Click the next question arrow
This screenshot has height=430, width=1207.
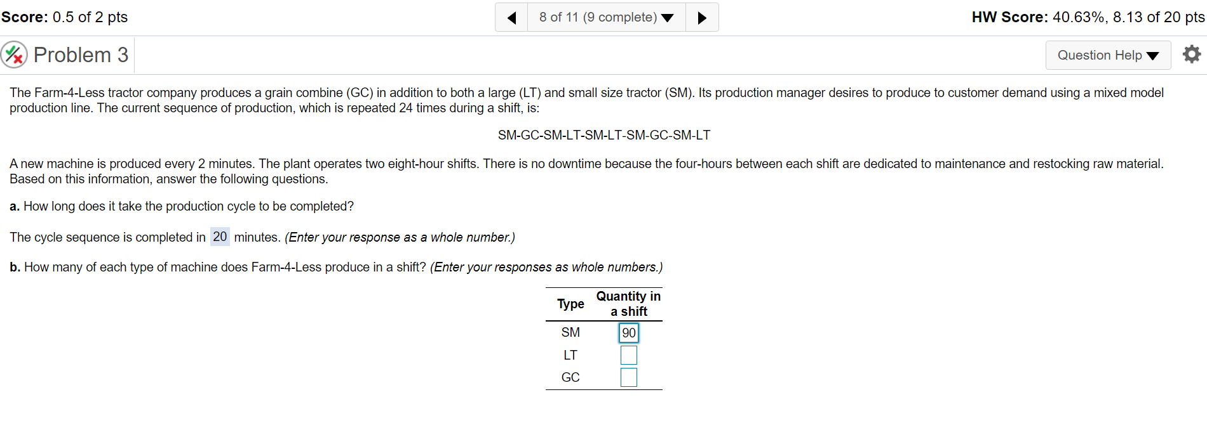coord(702,16)
